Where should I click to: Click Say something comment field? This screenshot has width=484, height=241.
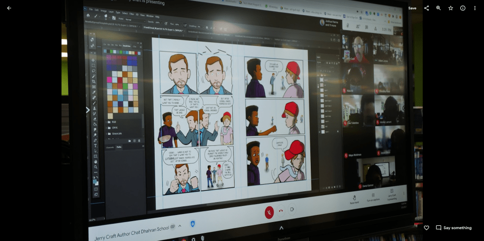pyautogui.click(x=457, y=228)
